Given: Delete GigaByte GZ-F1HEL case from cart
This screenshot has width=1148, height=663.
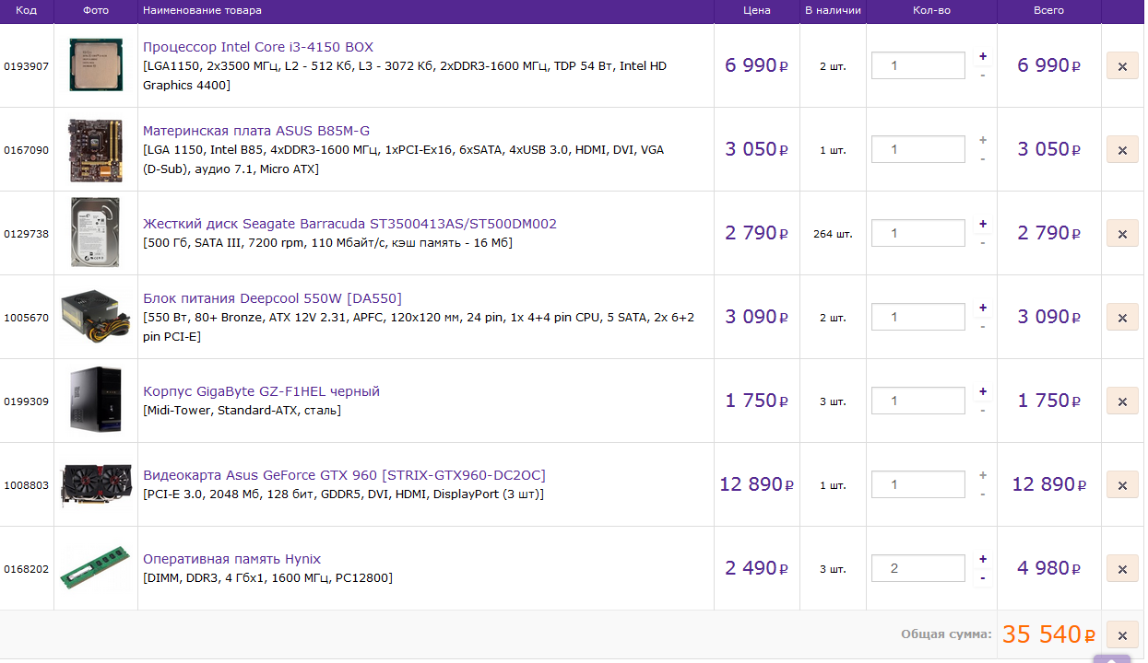Looking at the screenshot, I should pos(1122,401).
